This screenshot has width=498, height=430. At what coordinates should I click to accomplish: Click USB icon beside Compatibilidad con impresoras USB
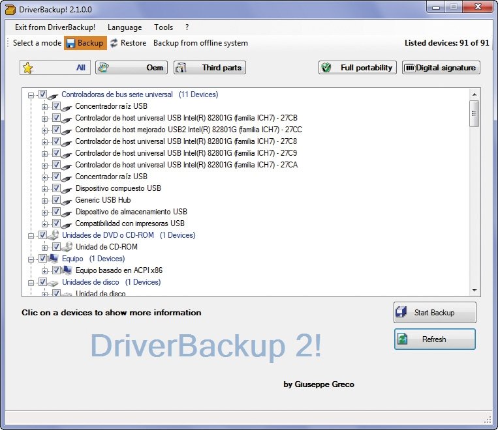pyautogui.click(x=67, y=225)
